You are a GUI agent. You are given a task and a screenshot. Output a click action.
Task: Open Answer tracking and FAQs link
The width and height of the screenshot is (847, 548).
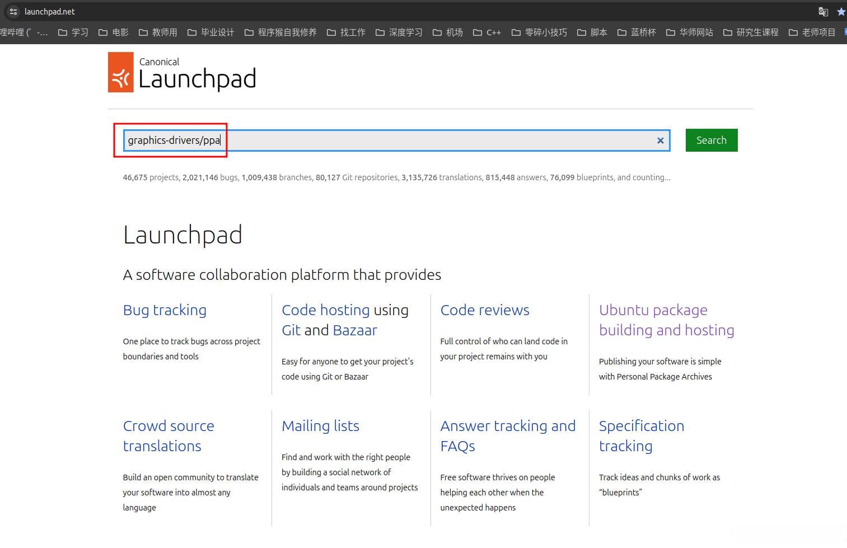[508, 436]
